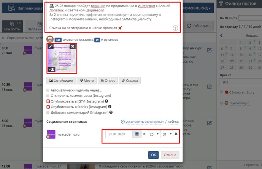Click the myacademy.ru avatar in social pages
This screenshot has height=169, width=262.
(x=51, y=134)
